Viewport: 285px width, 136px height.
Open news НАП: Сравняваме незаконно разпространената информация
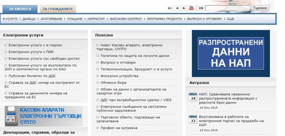[x=228, y=98]
